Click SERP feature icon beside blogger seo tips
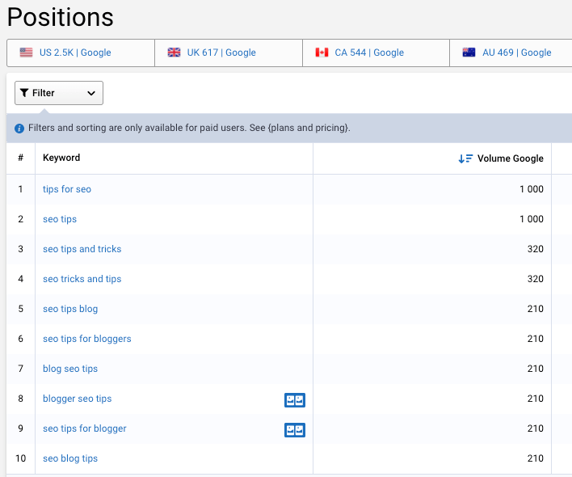572x477 pixels. [x=295, y=400]
